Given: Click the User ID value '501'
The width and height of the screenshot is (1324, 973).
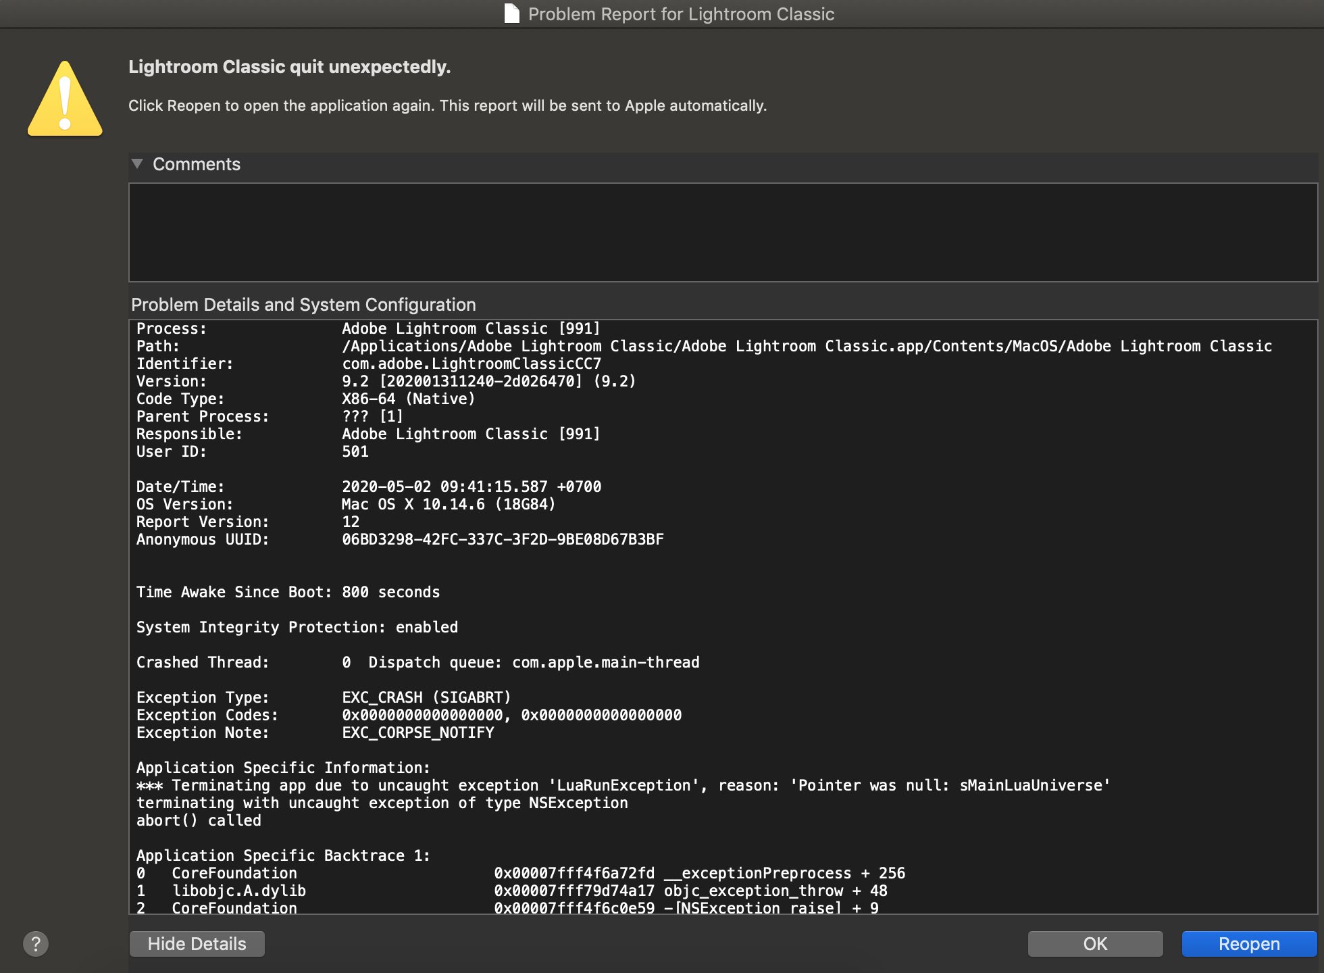Looking at the screenshot, I should coord(355,451).
